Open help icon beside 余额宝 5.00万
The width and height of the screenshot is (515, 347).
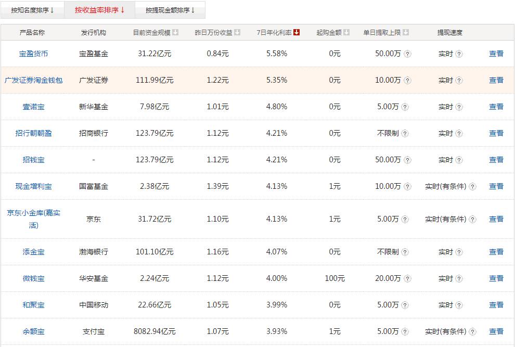[405, 332]
